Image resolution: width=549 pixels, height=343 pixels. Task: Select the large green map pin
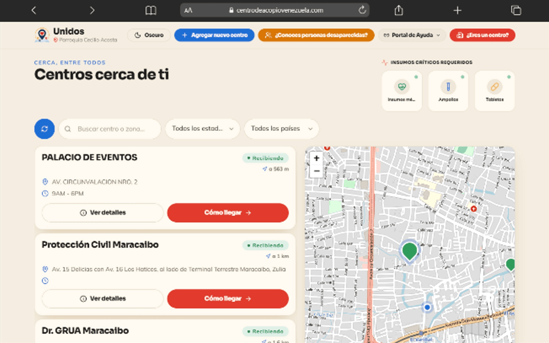[409, 251]
